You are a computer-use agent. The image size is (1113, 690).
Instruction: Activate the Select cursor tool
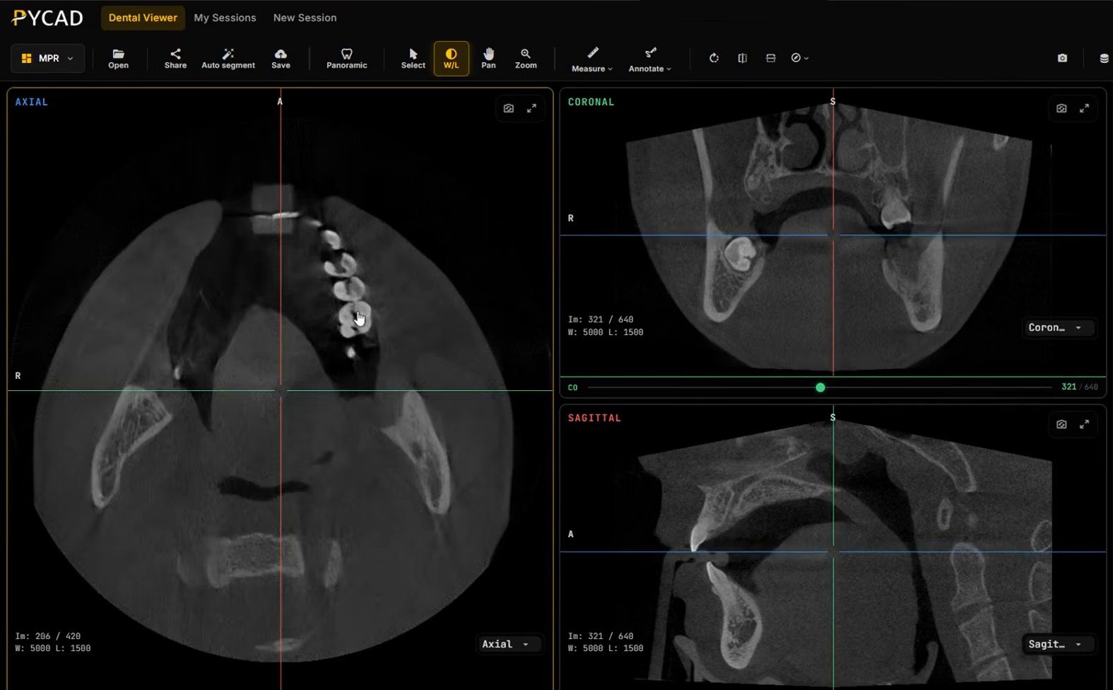[x=413, y=59]
